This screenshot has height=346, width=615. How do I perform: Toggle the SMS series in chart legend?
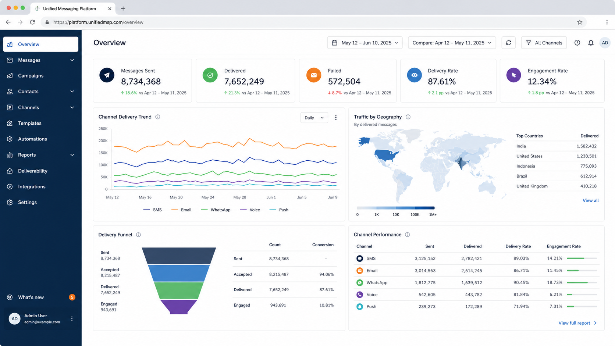[152, 210]
